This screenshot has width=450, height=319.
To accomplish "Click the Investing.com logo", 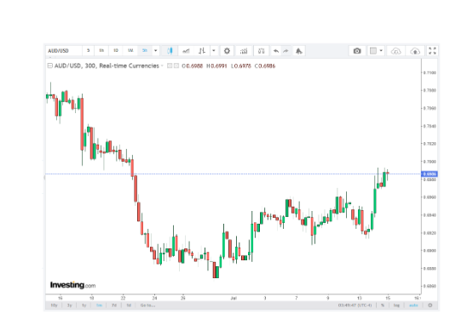I will click(x=73, y=285).
